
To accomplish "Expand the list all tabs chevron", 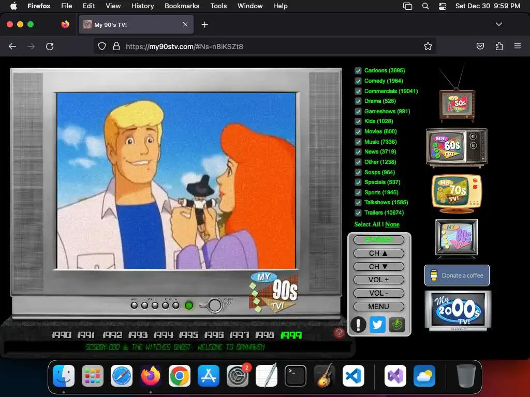I will [498, 24].
